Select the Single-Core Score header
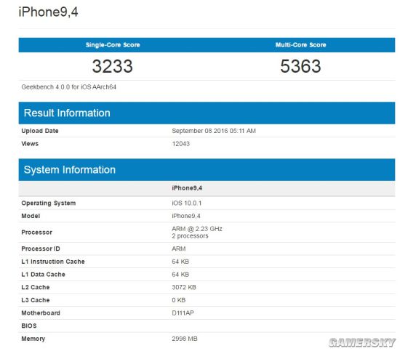 (x=113, y=45)
